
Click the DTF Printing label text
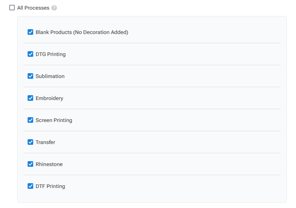point(50,186)
